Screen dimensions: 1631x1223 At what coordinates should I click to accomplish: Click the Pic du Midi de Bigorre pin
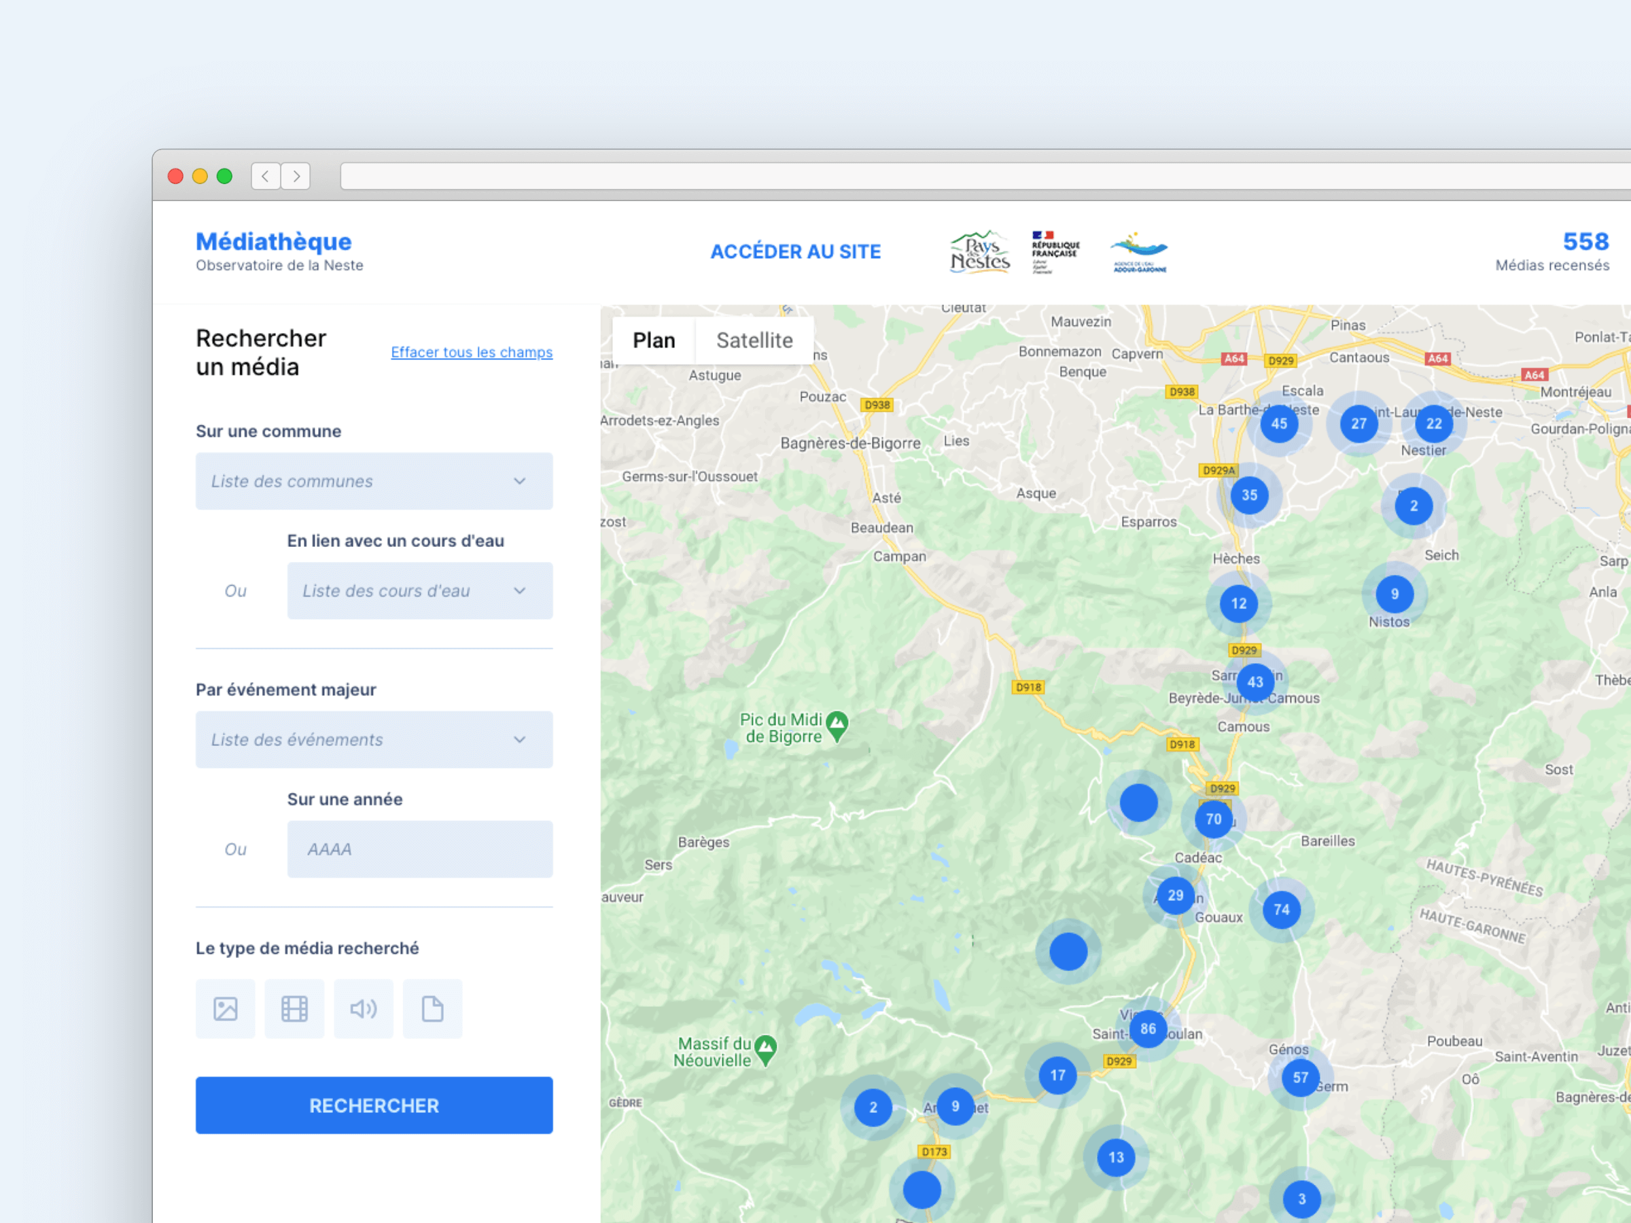click(837, 726)
